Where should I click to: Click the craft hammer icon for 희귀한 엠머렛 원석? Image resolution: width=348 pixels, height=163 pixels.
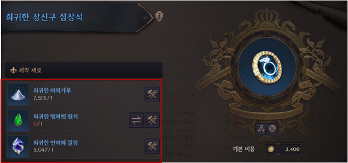[x=152, y=120]
